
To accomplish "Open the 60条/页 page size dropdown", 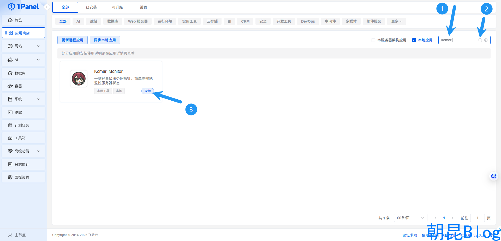I will pos(410,218).
